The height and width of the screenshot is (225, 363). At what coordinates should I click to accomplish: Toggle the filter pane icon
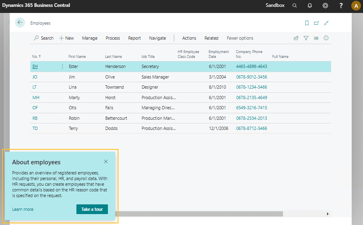pos(306,38)
